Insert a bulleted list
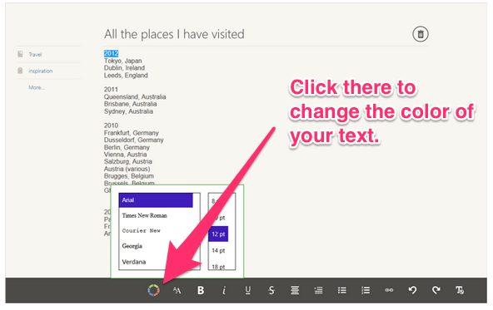493x310 pixels. 342,291
